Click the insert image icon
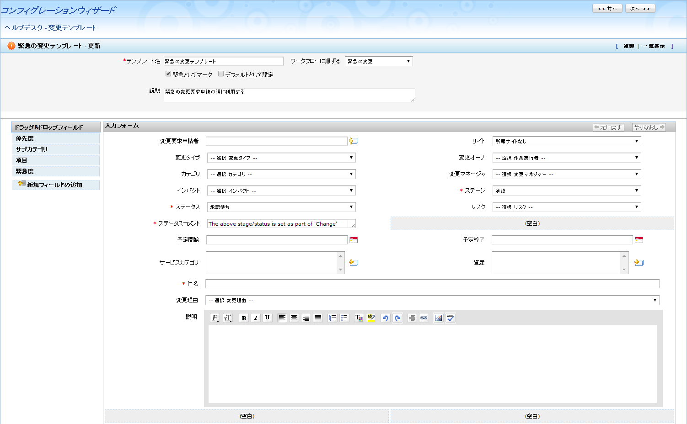The image size is (687, 424). coord(439,318)
